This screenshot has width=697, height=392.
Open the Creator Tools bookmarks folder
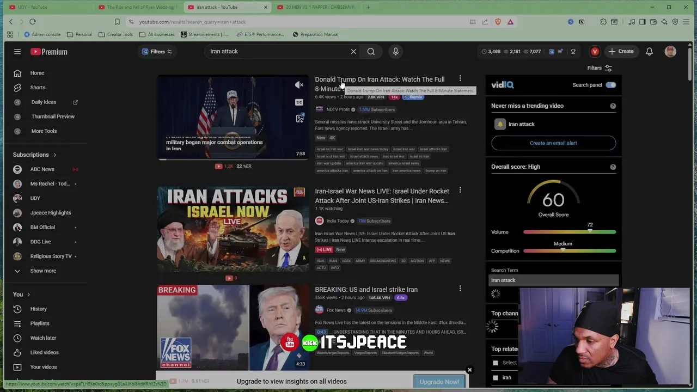click(x=115, y=34)
